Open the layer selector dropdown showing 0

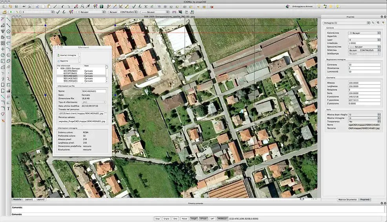click(31, 12)
